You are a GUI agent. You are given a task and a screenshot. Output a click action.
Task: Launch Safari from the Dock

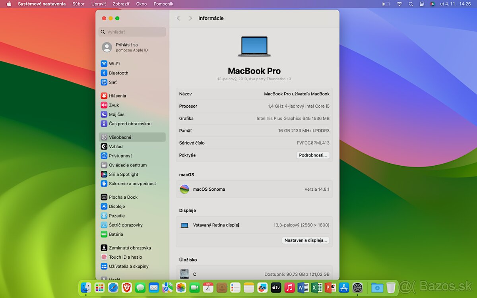(x=112, y=287)
